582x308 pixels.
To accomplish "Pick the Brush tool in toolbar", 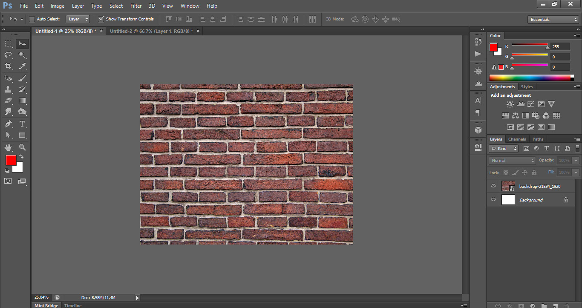I will coord(23,78).
